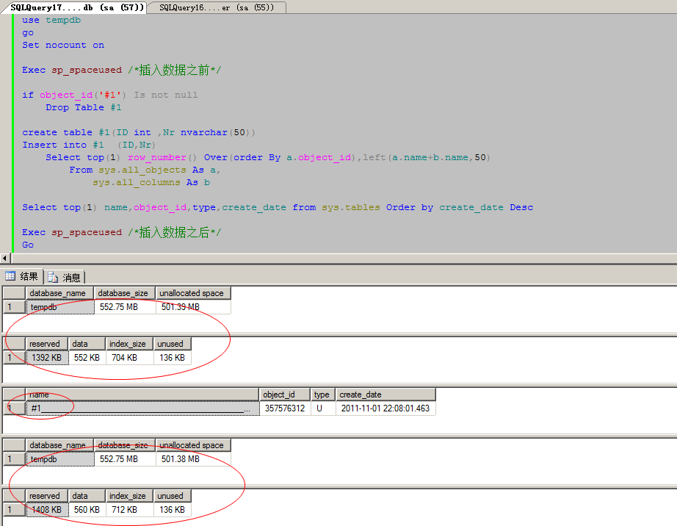Select the object_id value 357576312
Viewport: 677px width, 526px height.
[x=285, y=408]
